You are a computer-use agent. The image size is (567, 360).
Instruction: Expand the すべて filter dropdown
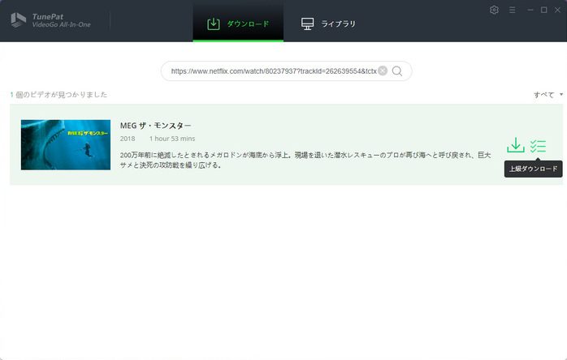point(548,95)
